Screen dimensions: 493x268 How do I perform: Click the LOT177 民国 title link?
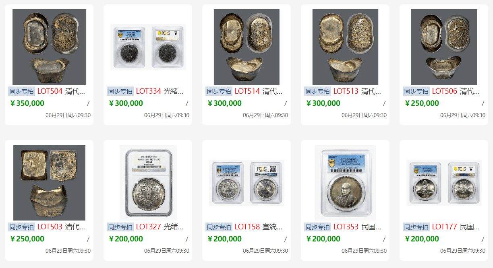(x=456, y=227)
